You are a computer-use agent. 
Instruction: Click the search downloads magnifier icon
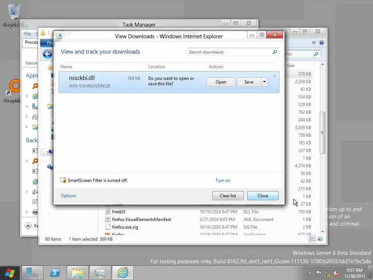[275, 52]
